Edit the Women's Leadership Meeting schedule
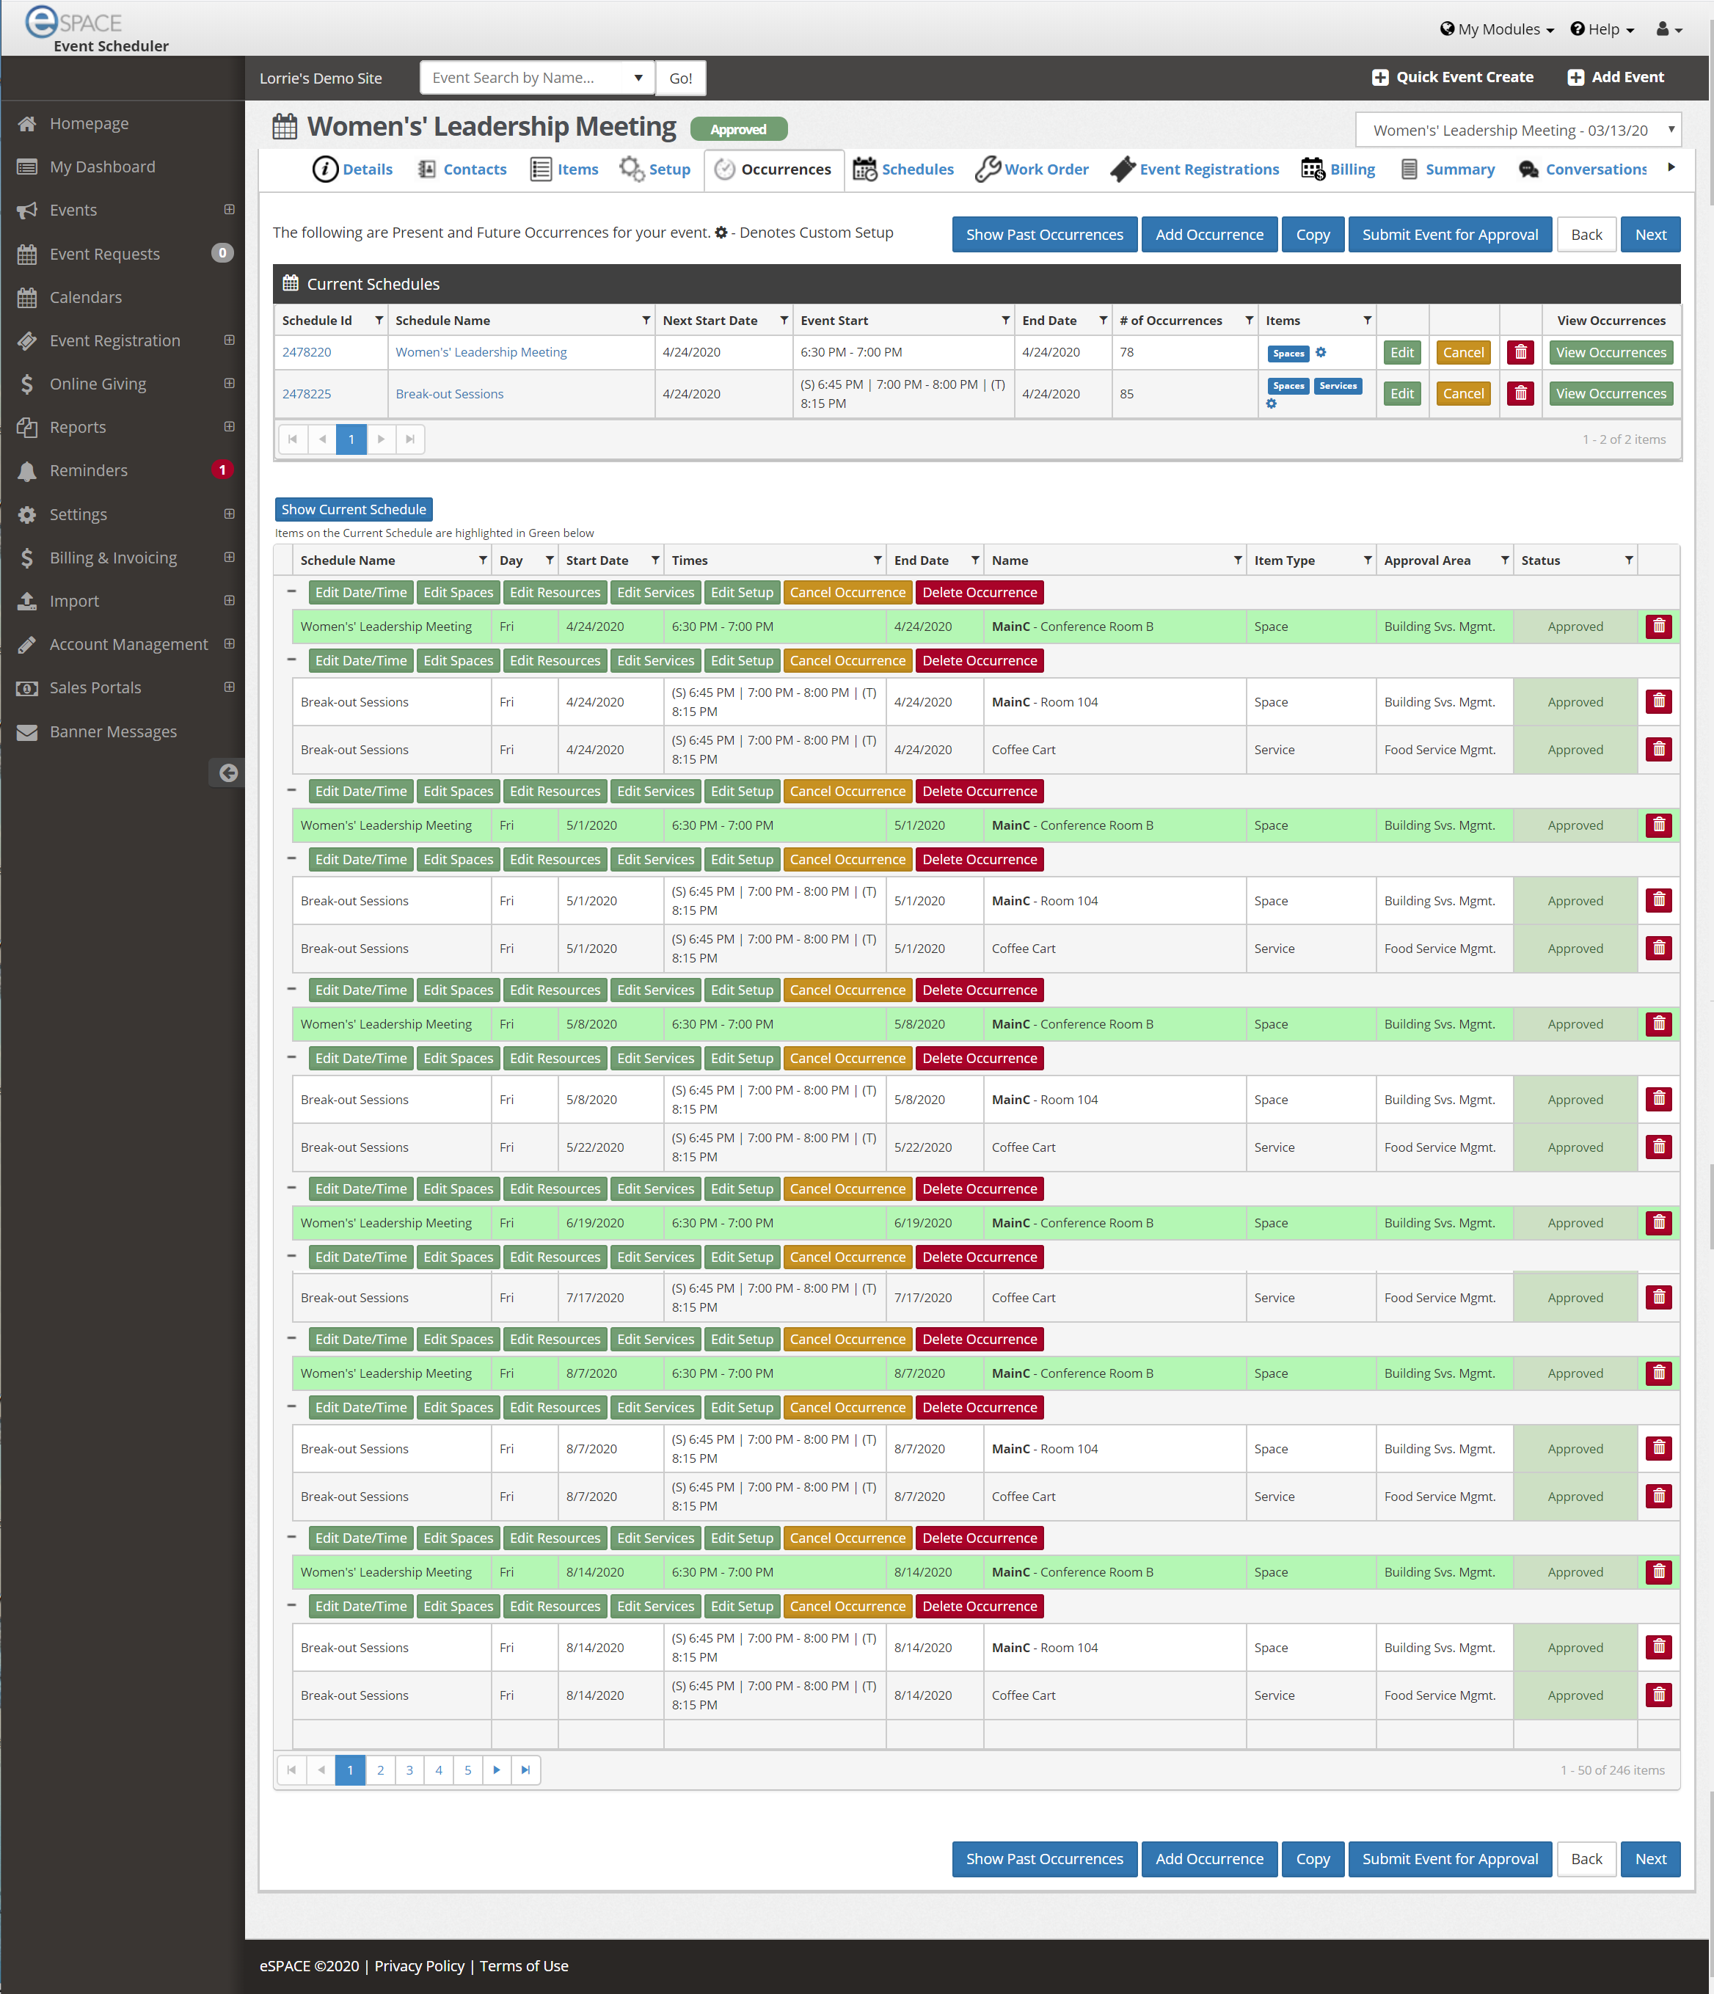1714x1994 pixels. 1402,352
